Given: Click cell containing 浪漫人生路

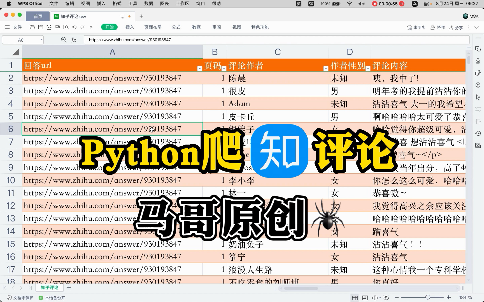Looking at the screenshot, I should (278, 270).
